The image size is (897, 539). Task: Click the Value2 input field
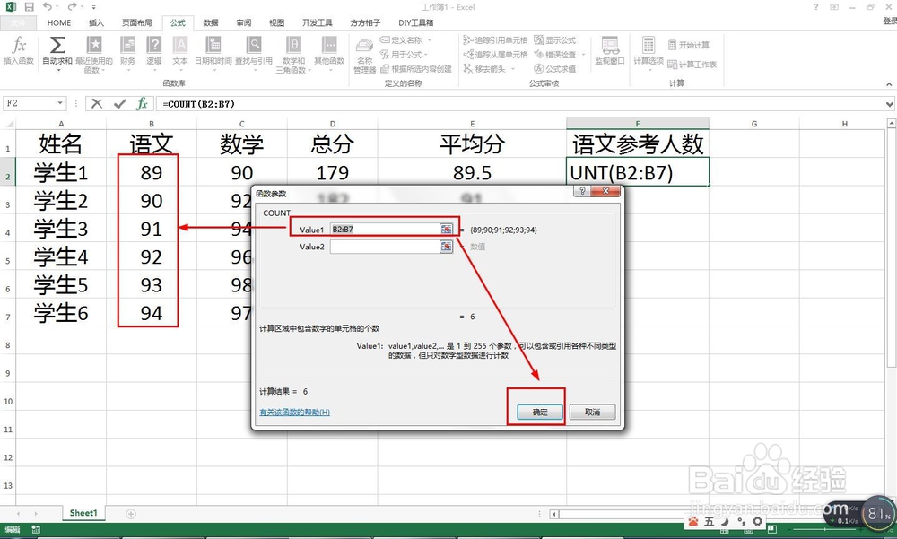[x=385, y=247]
